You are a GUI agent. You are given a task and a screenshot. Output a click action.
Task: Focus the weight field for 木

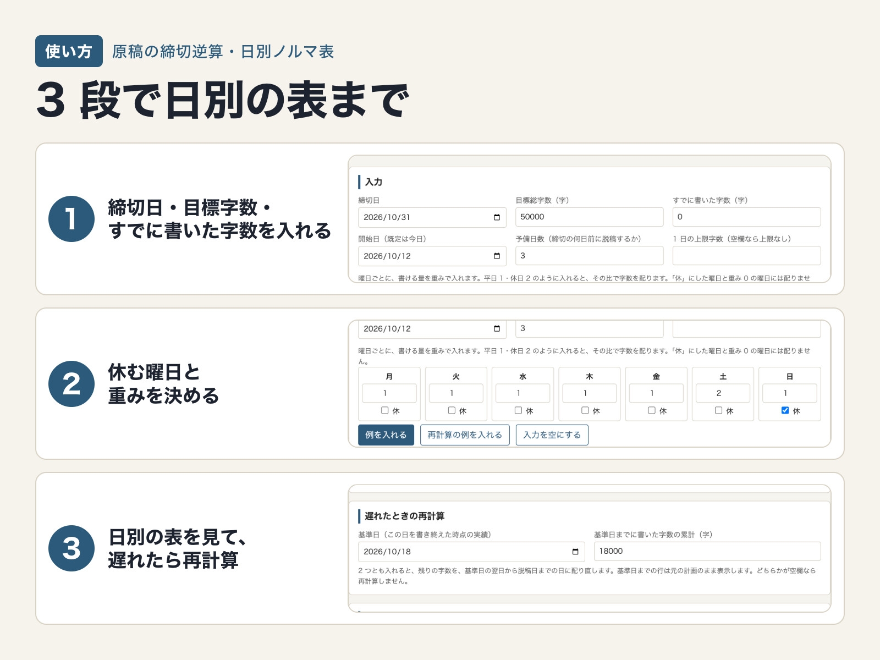click(x=590, y=393)
